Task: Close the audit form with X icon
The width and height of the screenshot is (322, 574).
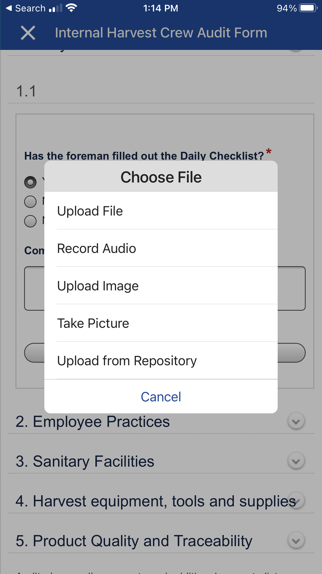Action: coord(28,33)
